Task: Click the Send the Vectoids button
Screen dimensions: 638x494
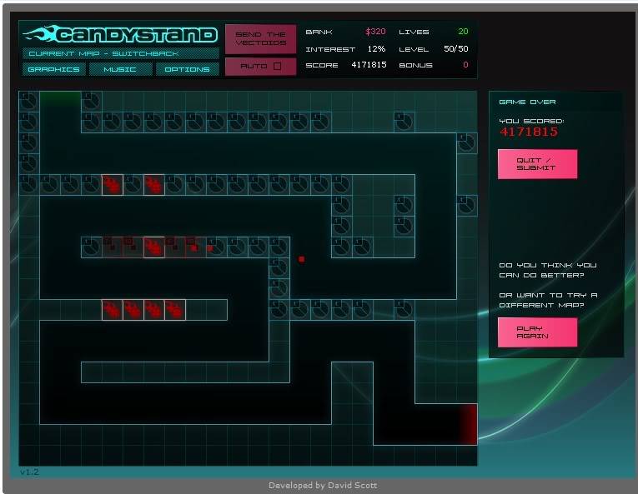Action: point(260,38)
